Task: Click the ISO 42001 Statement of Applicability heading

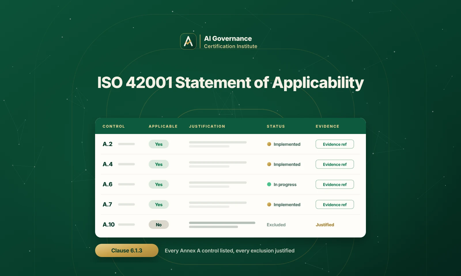Action: (x=231, y=83)
